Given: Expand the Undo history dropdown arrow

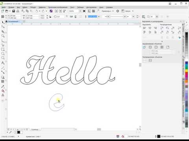Looking at the screenshot, I should [39, 11].
